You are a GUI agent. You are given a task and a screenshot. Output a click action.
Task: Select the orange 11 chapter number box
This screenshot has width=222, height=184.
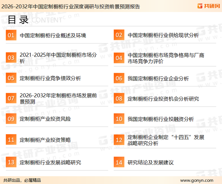pyautogui.click(x=11, y=140)
